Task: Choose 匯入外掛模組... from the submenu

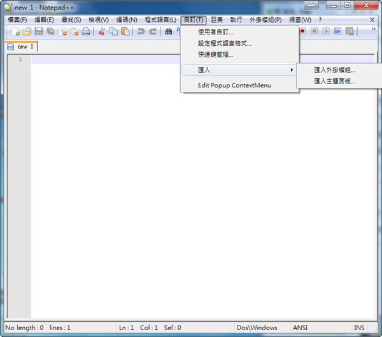Action: pos(340,70)
